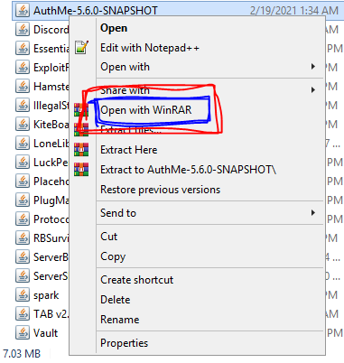Click the LoneLib file's jar icon
The height and width of the screenshot is (363, 344).
[x=23, y=144]
